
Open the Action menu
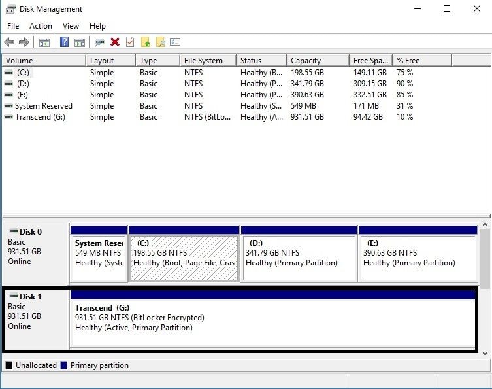41,26
